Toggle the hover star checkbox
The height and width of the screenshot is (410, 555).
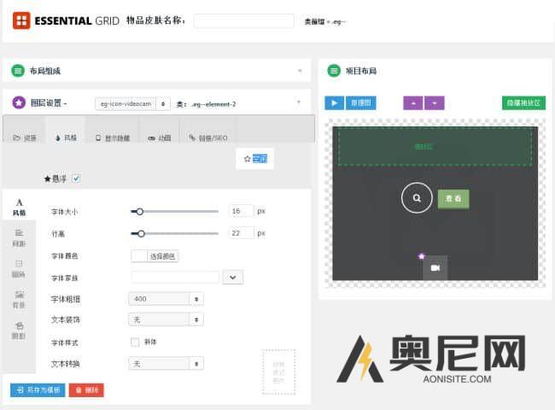(x=76, y=179)
